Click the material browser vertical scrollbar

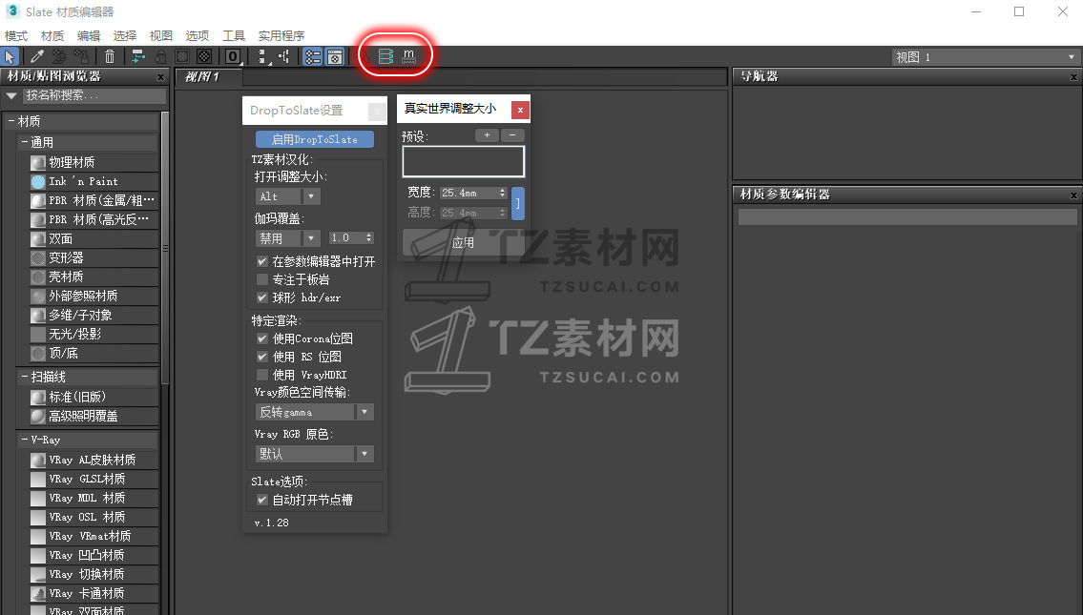[165, 249]
